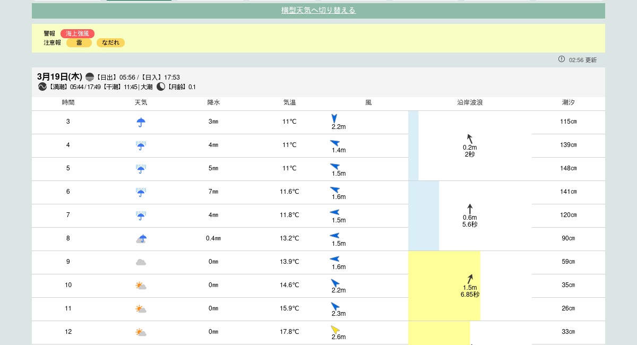The width and height of the screenshot is (637, 345).
Task: Click the 沿岸波浪 column header
Action: pos(470,102)
